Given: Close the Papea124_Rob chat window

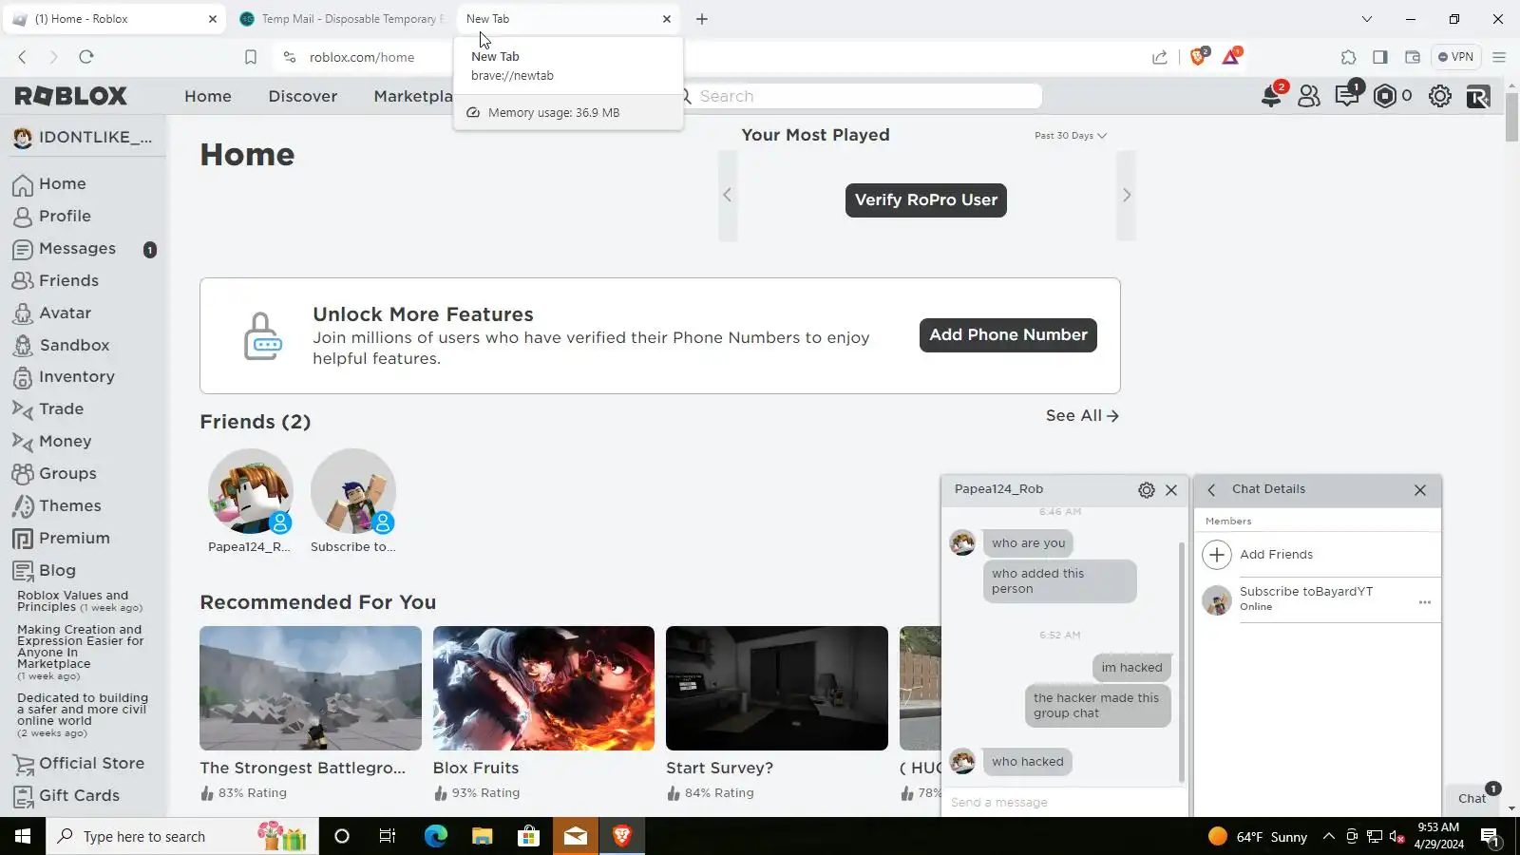Looking at the screenshot, I should (x=1171, y=490).
